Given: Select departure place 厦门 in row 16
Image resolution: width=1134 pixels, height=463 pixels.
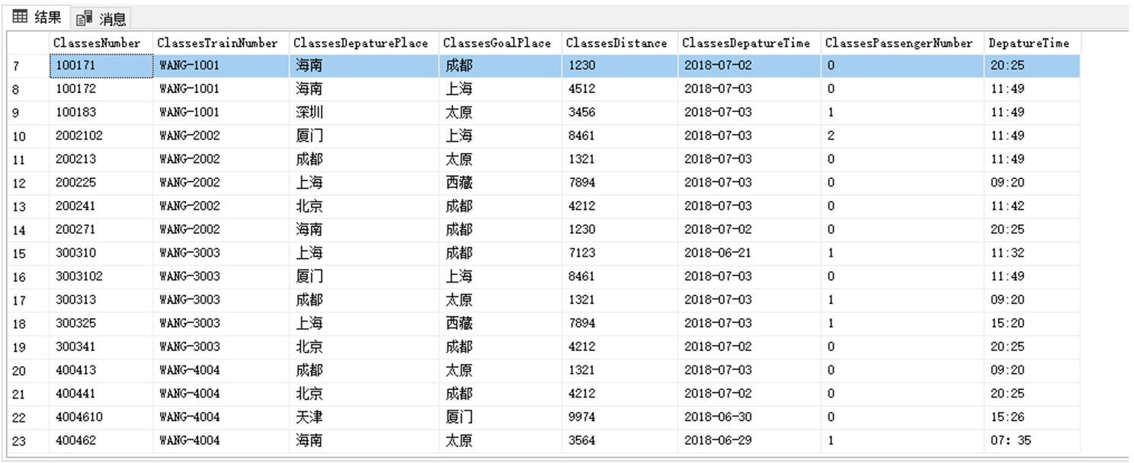Looking at the screenshot, I should coord(364,277).
